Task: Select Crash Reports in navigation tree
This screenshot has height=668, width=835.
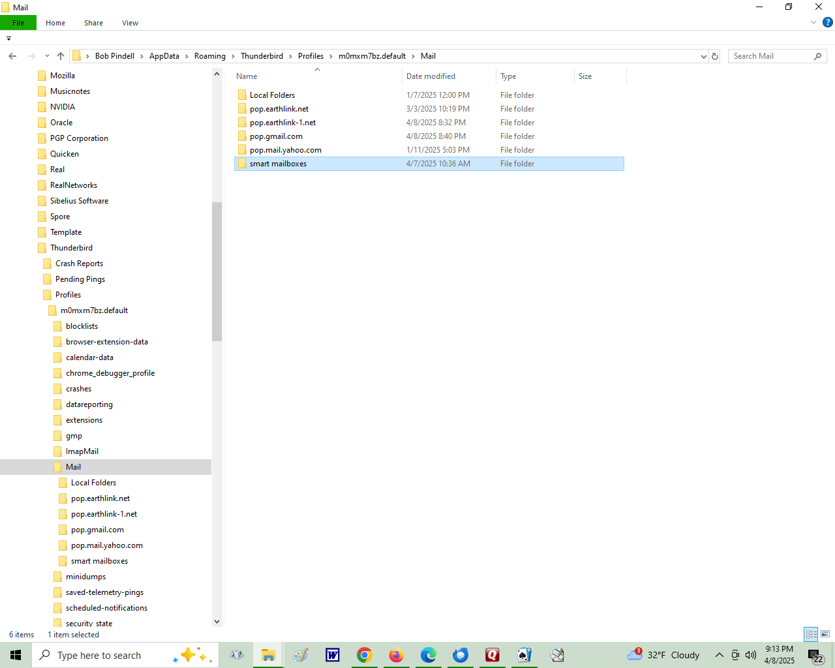Action: click(x=79, y=264)
